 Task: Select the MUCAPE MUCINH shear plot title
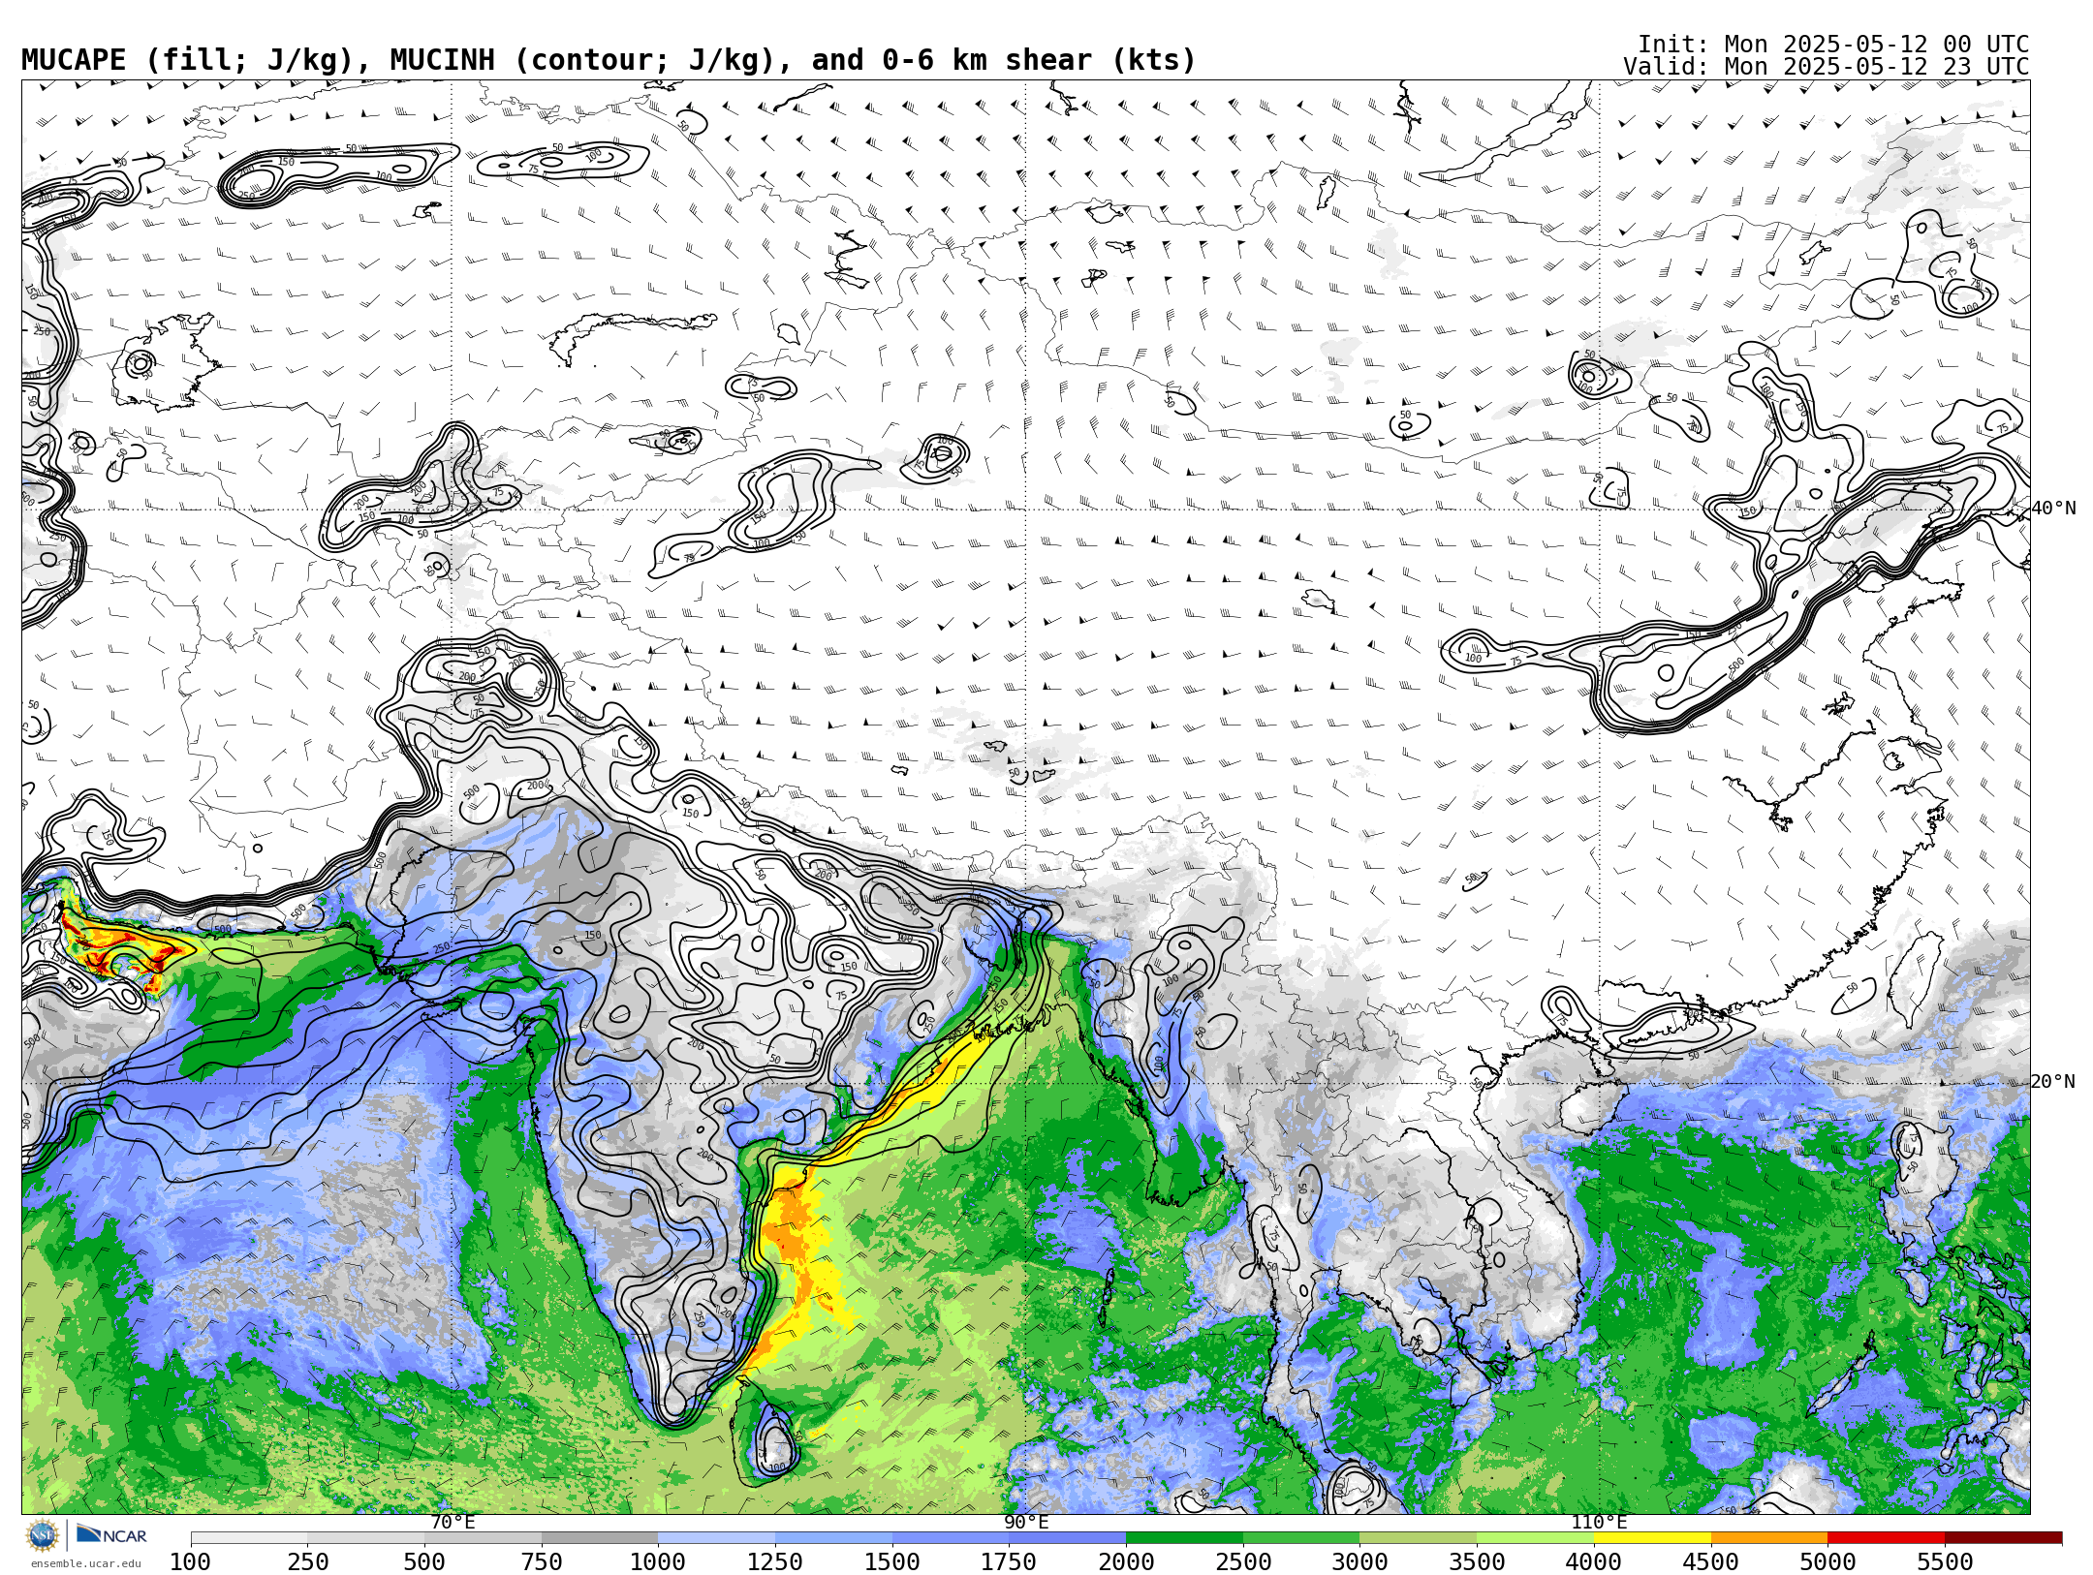pos(609,60)
